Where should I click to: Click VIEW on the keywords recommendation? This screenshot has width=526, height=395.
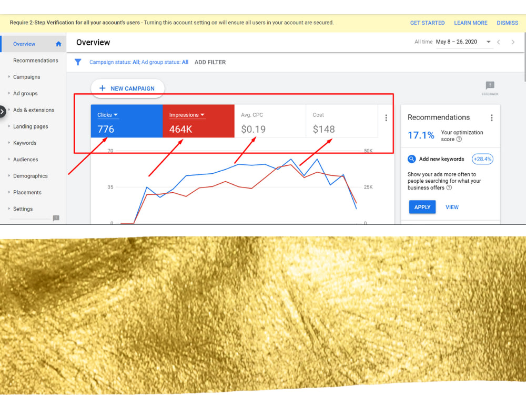click(x=452, y=207)
